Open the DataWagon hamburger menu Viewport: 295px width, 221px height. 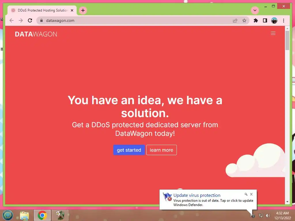[273, 33]
